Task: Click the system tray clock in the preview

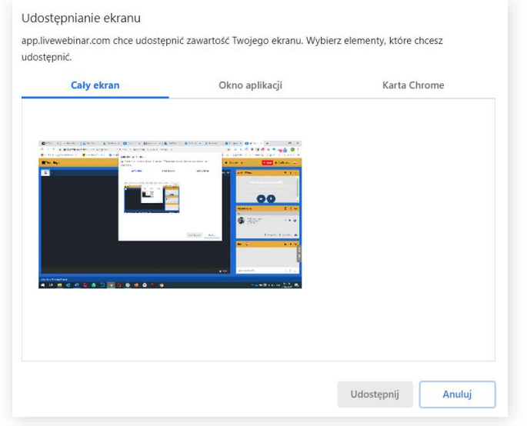Action: point(289,284)
